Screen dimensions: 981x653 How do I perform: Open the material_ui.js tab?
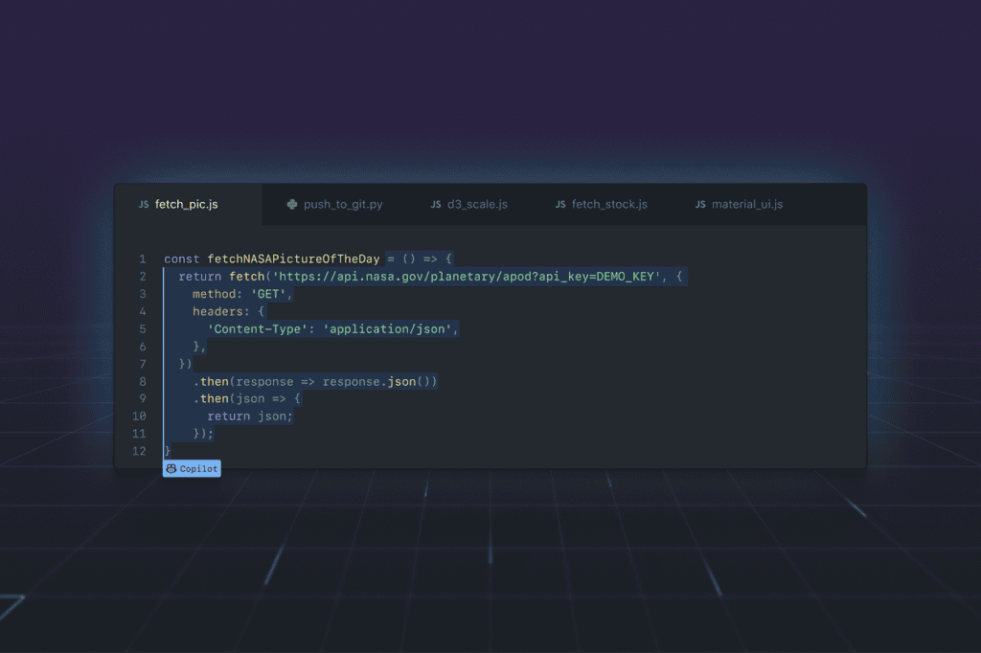[747, 204]
